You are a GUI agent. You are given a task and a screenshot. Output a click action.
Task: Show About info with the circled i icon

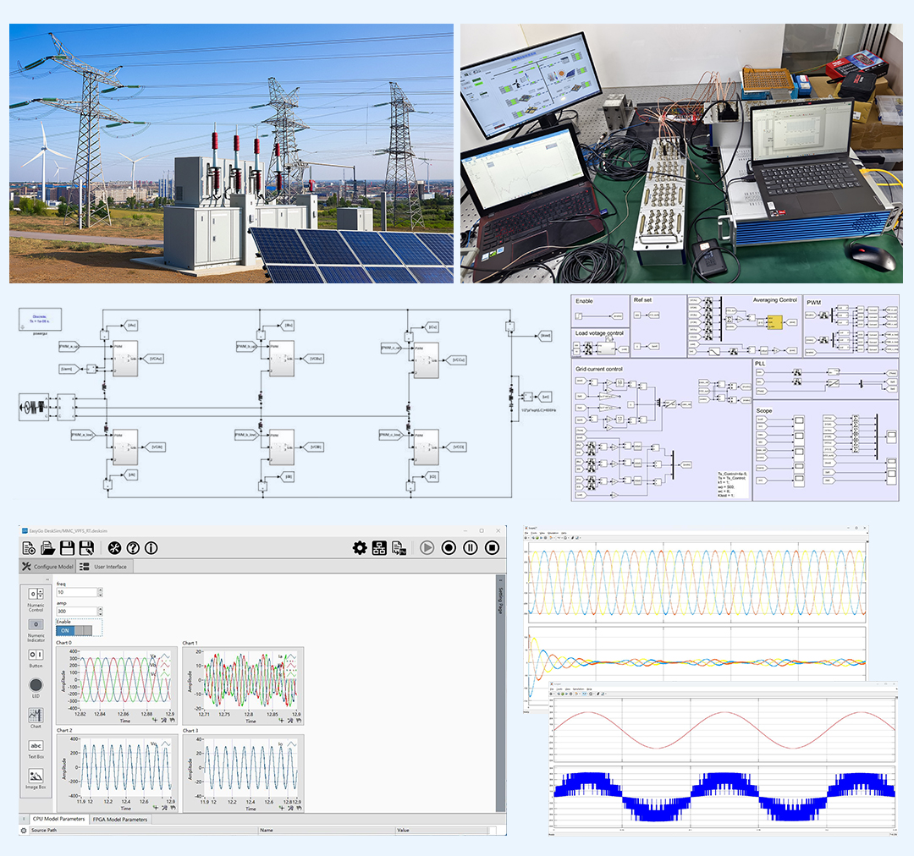click(151, 548)
